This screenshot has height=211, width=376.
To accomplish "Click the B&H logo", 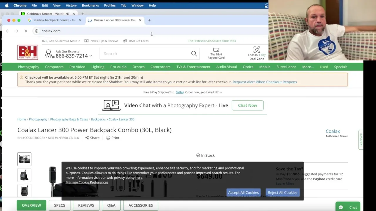I will [28, 52].
